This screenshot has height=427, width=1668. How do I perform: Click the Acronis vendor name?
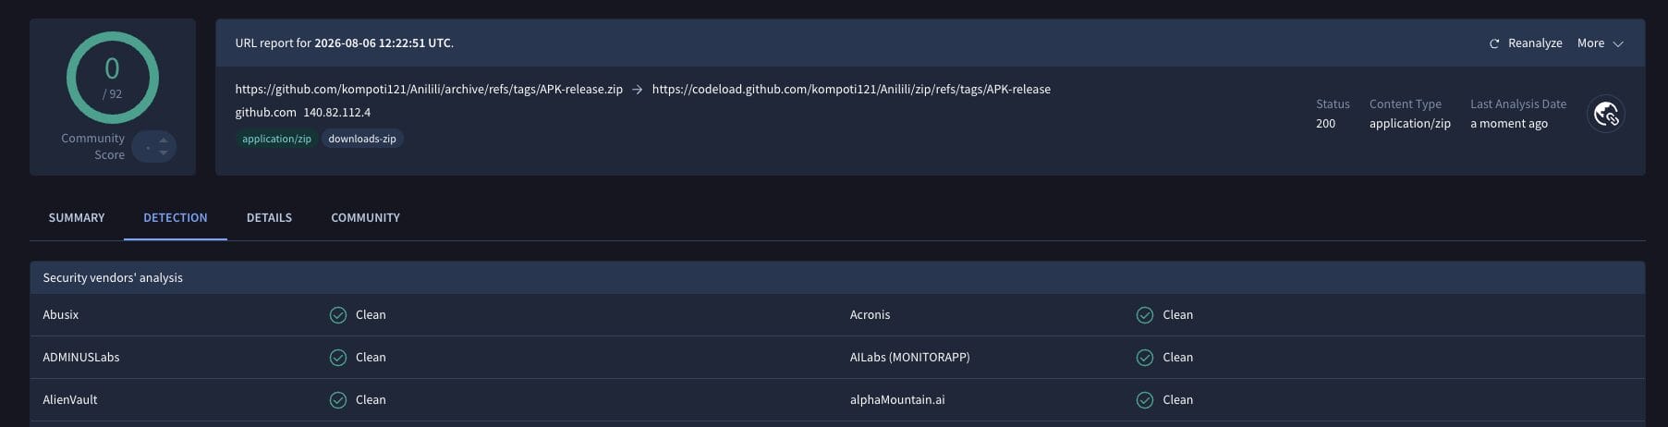(x=870, y=315)
